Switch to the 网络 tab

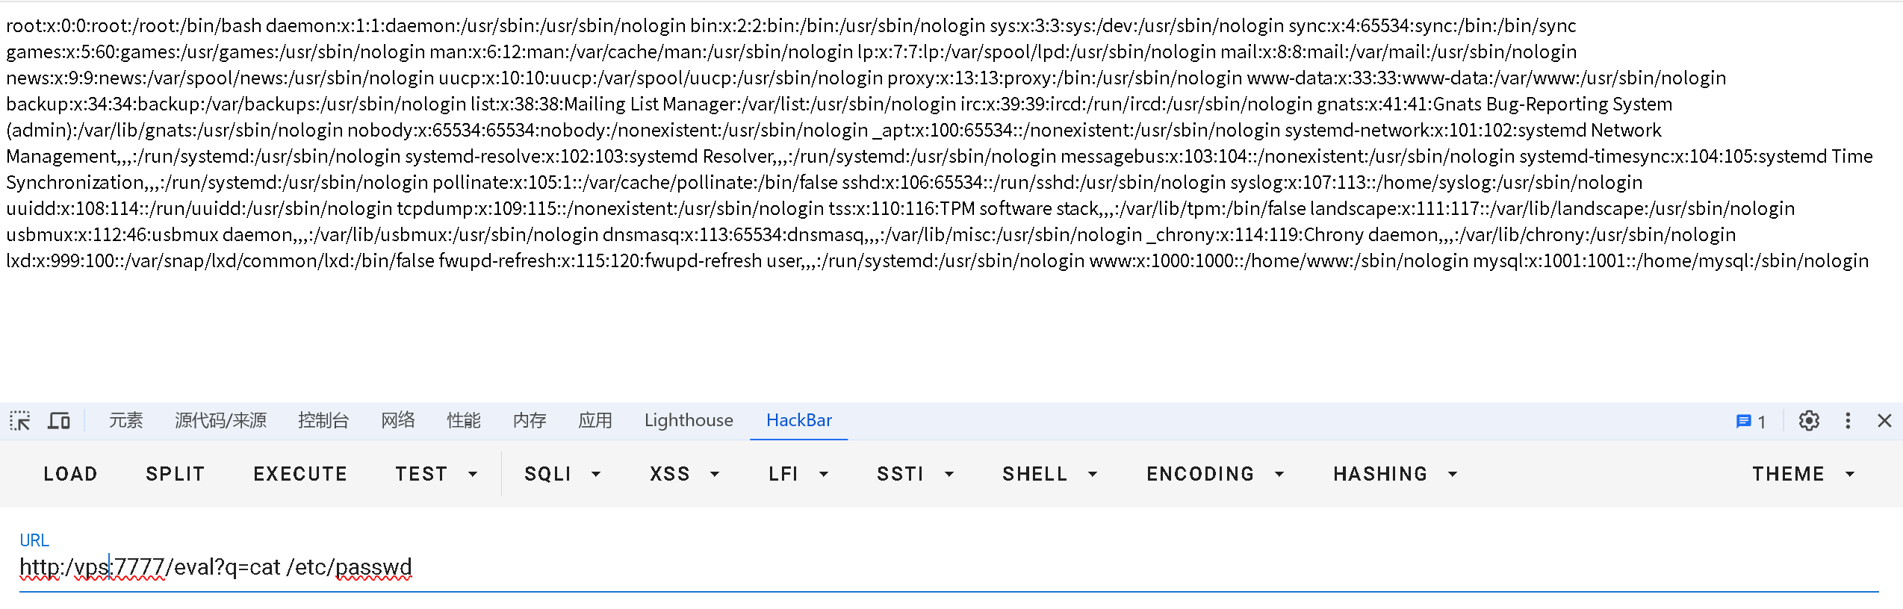(398, 421)
